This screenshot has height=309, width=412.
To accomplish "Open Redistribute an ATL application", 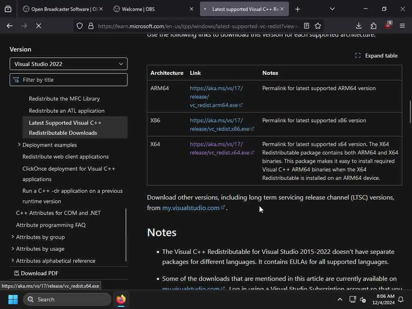I will (67, 111).
